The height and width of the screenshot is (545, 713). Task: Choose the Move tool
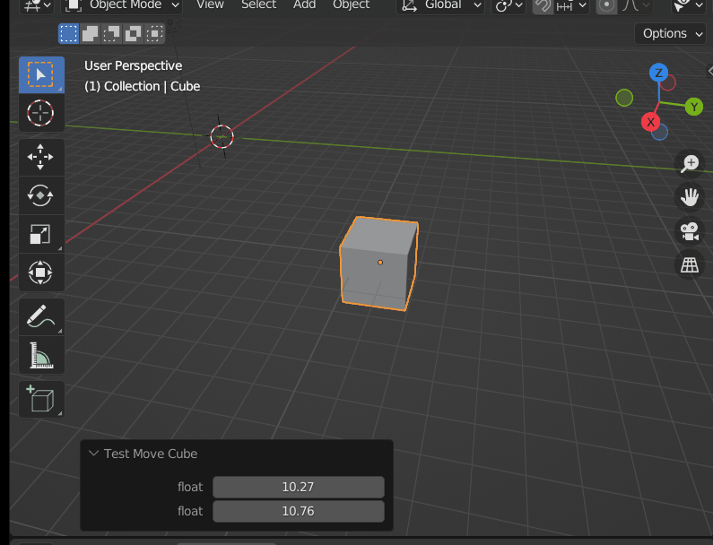(41, 157)
